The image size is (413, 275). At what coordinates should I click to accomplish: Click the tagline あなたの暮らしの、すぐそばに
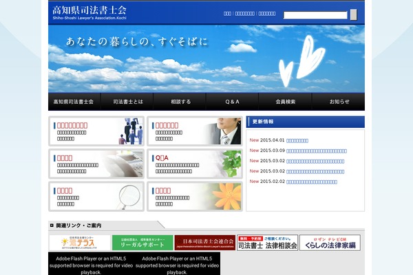pos(137,42)
